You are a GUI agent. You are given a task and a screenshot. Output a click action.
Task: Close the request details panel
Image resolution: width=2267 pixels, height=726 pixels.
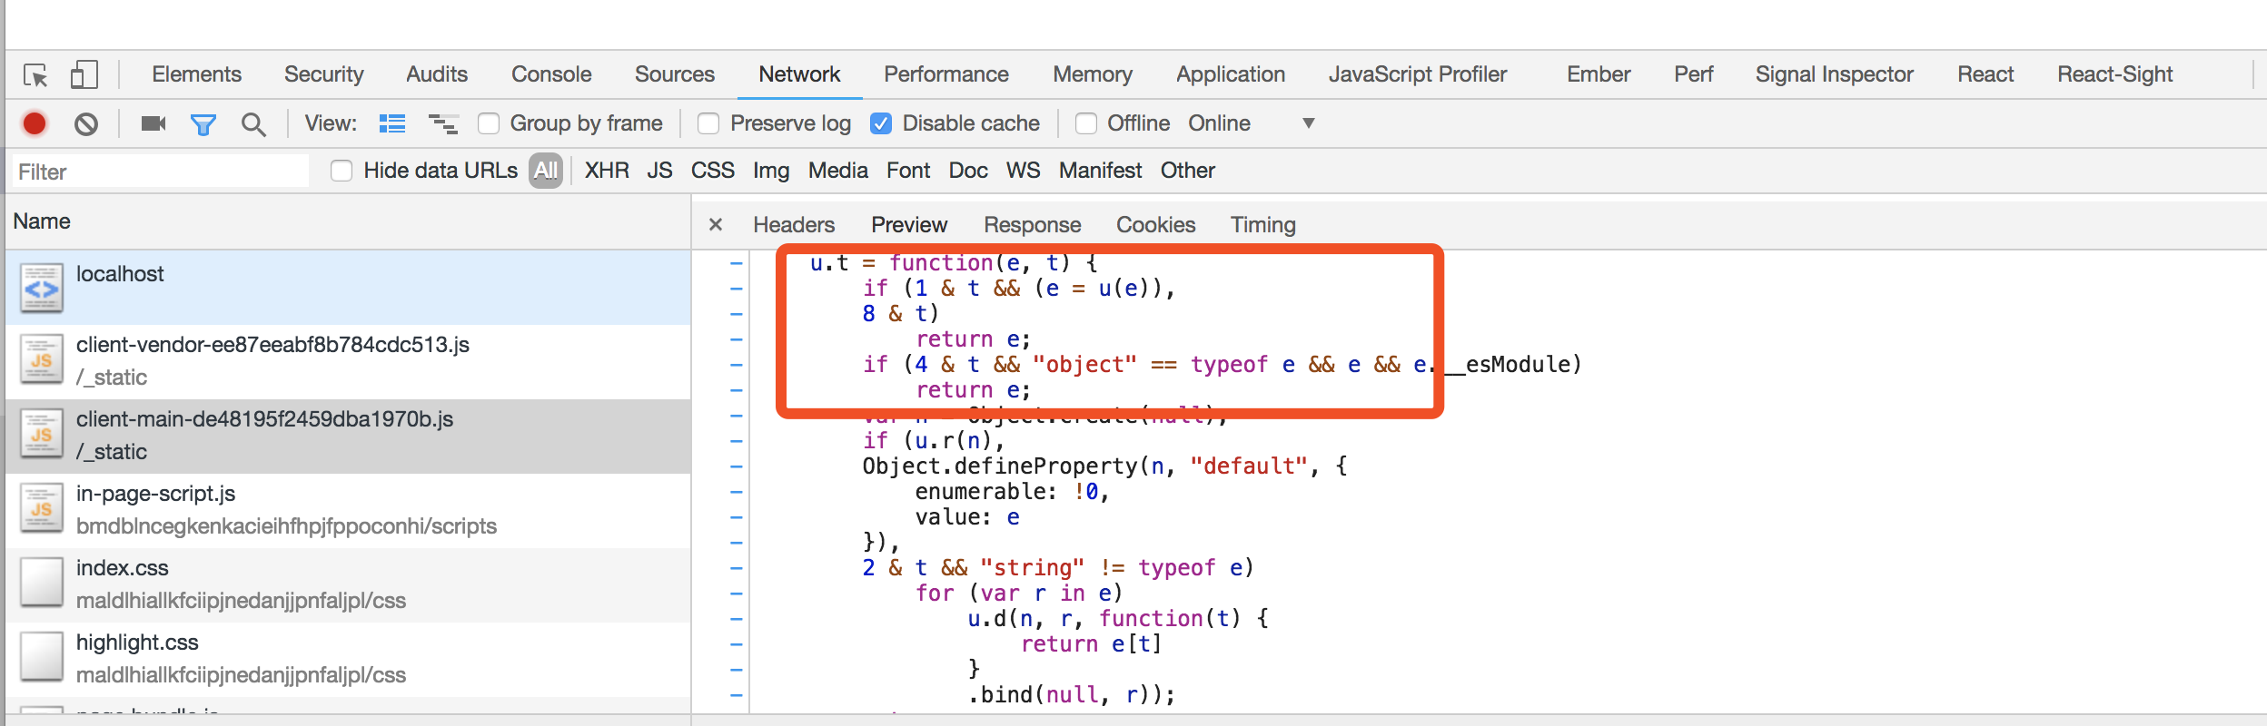click(716, 224)
